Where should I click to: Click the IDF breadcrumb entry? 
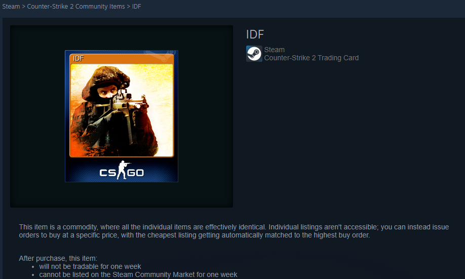point(136,6)
